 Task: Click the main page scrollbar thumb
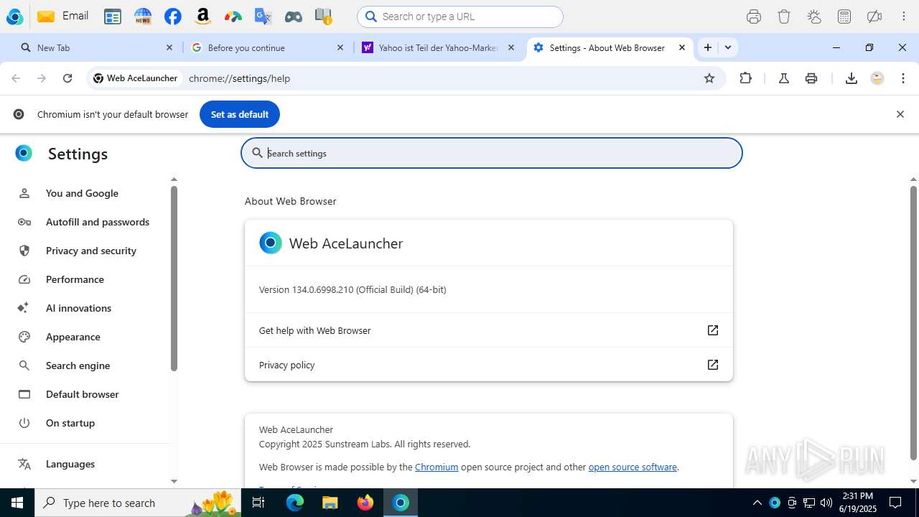[x=913, y=322]
